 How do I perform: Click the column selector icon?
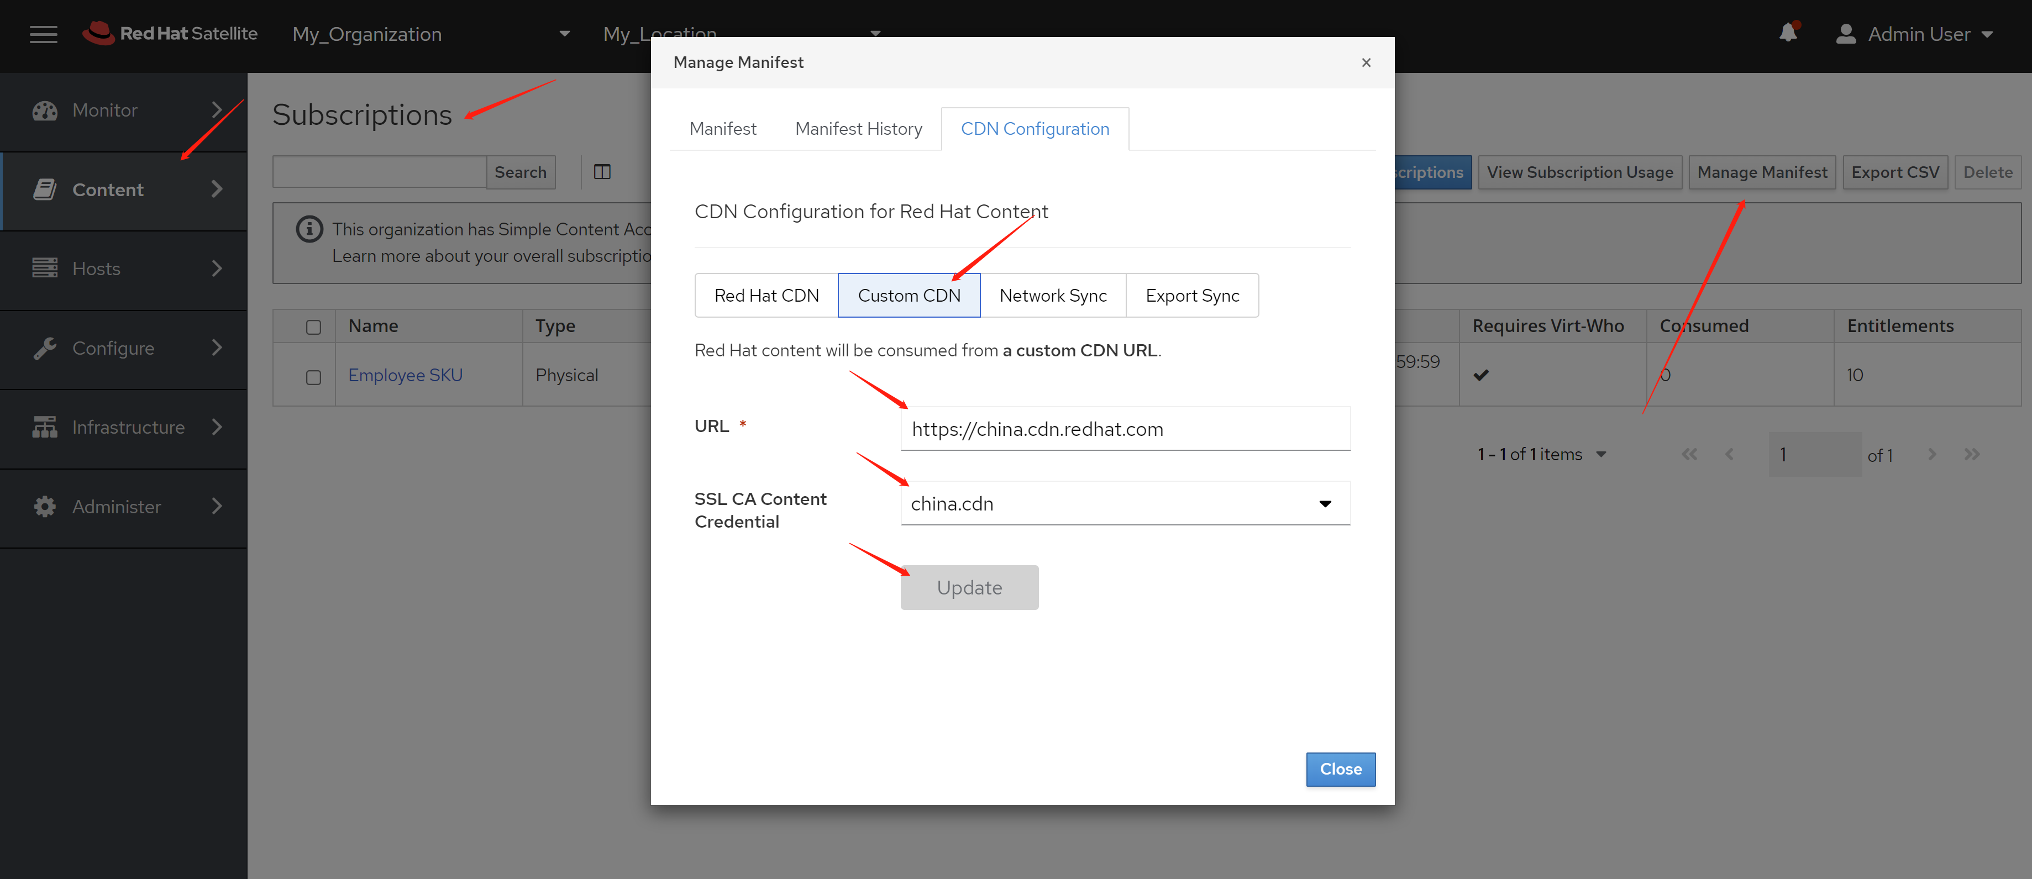point(602,172)
